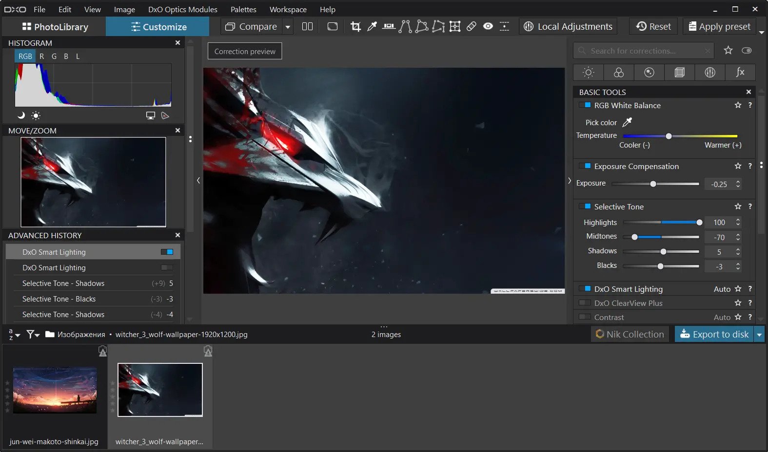Open the filter funnel icon

coord(33,334)
